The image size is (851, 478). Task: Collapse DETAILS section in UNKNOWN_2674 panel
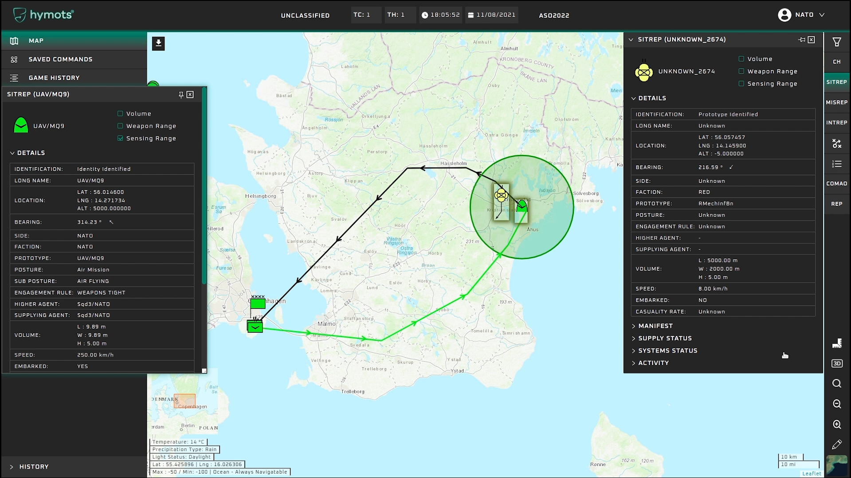point(649,98)
